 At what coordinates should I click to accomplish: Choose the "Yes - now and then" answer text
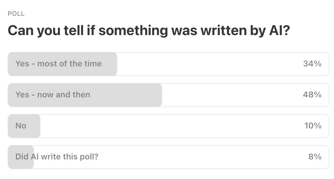tap(53, 94)
